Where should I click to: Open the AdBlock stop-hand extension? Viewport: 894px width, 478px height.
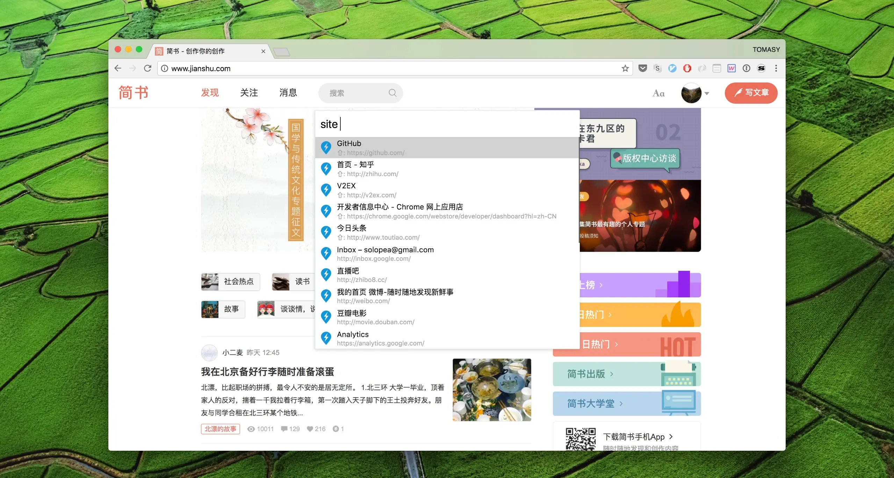click(x=687, y=68)
